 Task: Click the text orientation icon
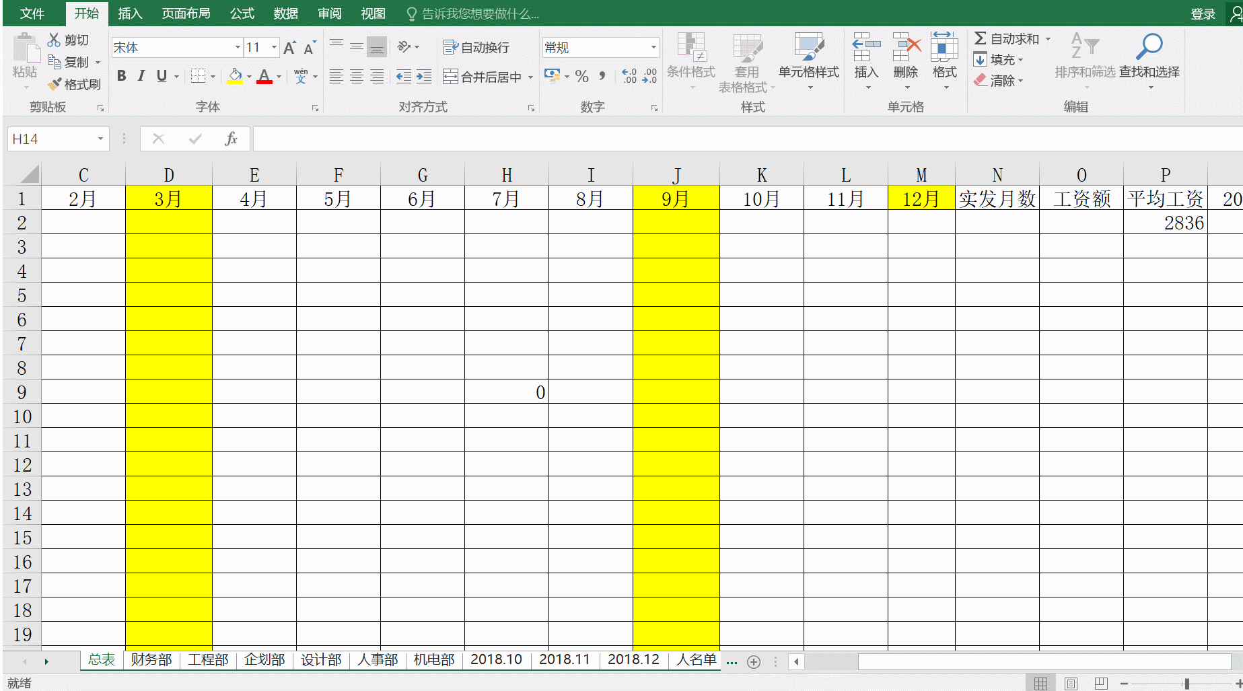[404, 46]
